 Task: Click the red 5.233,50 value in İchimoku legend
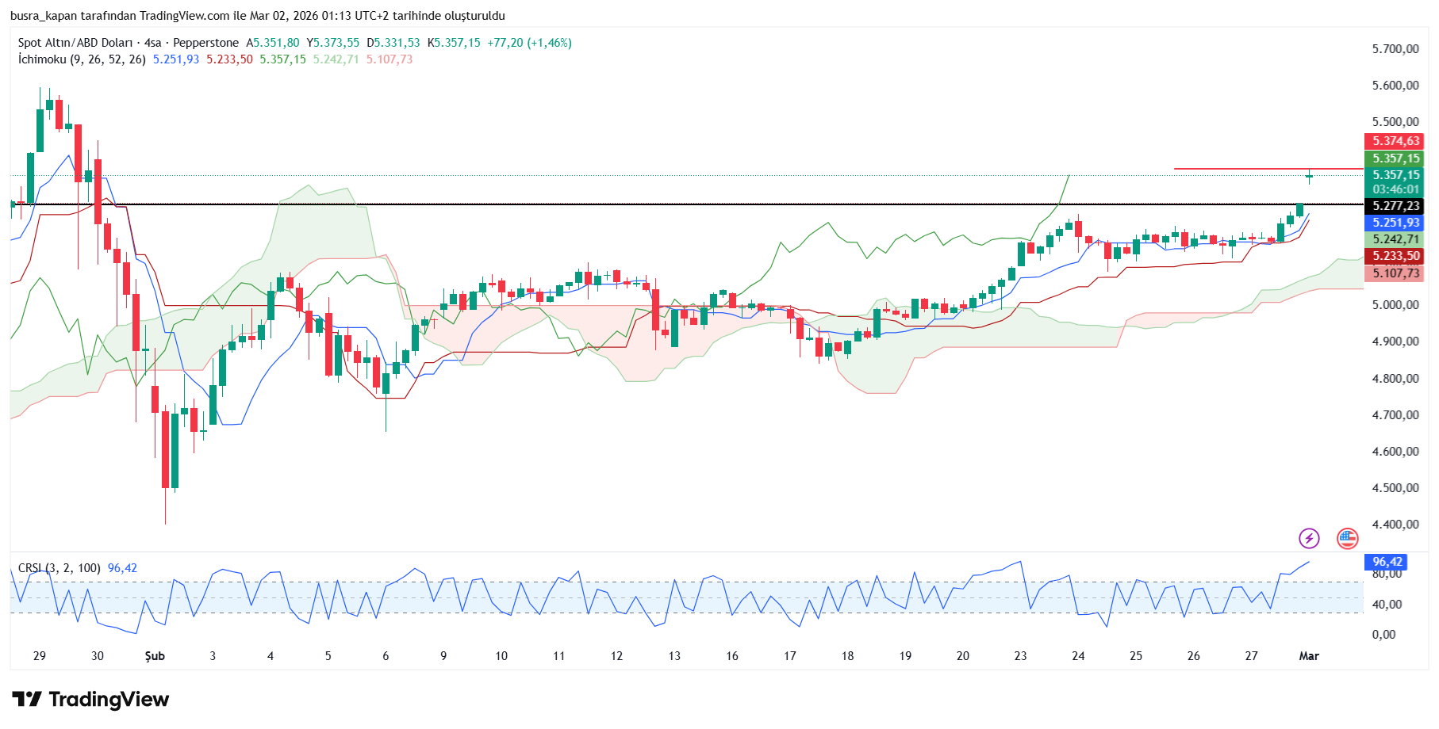point(229,59)
